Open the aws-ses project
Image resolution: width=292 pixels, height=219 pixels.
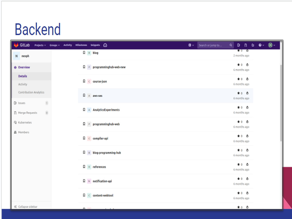pyautogui.click(x=98, y=96)
